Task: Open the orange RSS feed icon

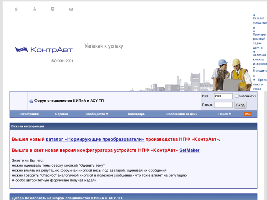Action: [x=248, y=114]
